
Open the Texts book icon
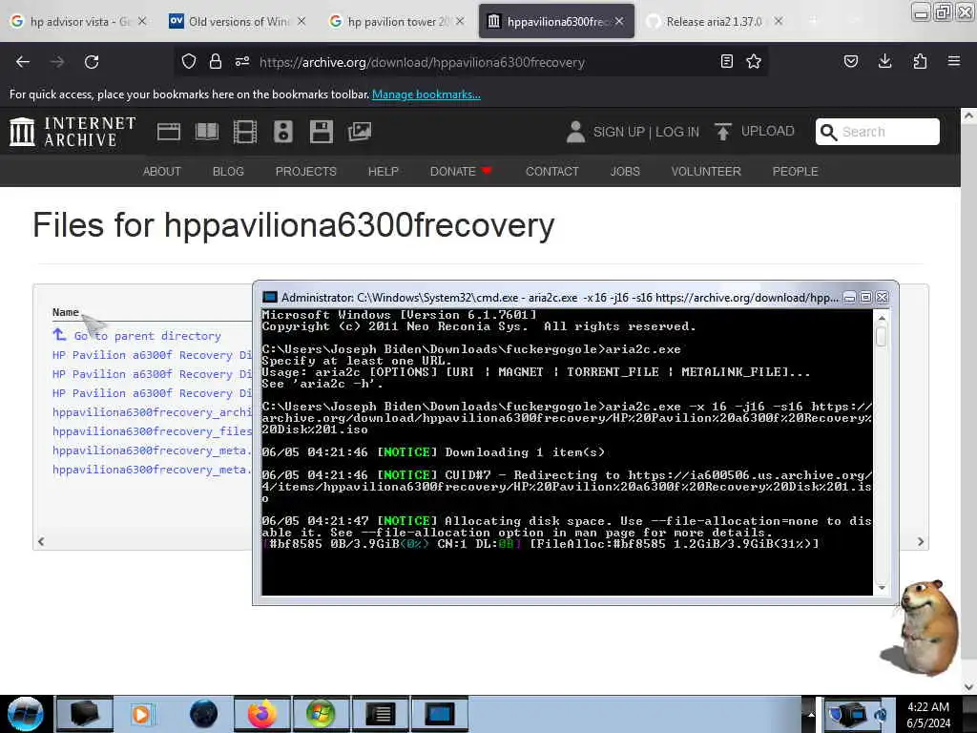pos(207,132)
